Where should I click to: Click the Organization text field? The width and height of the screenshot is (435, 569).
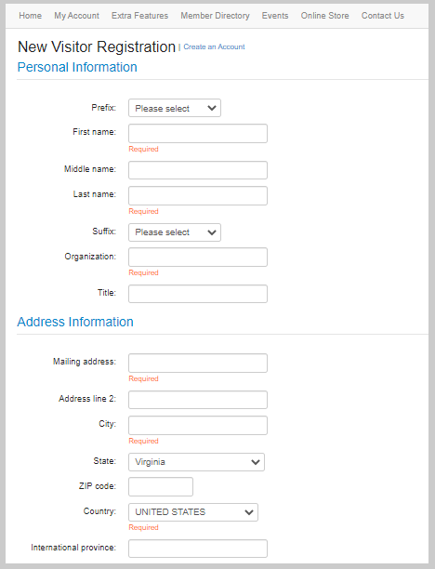point(198,257)
